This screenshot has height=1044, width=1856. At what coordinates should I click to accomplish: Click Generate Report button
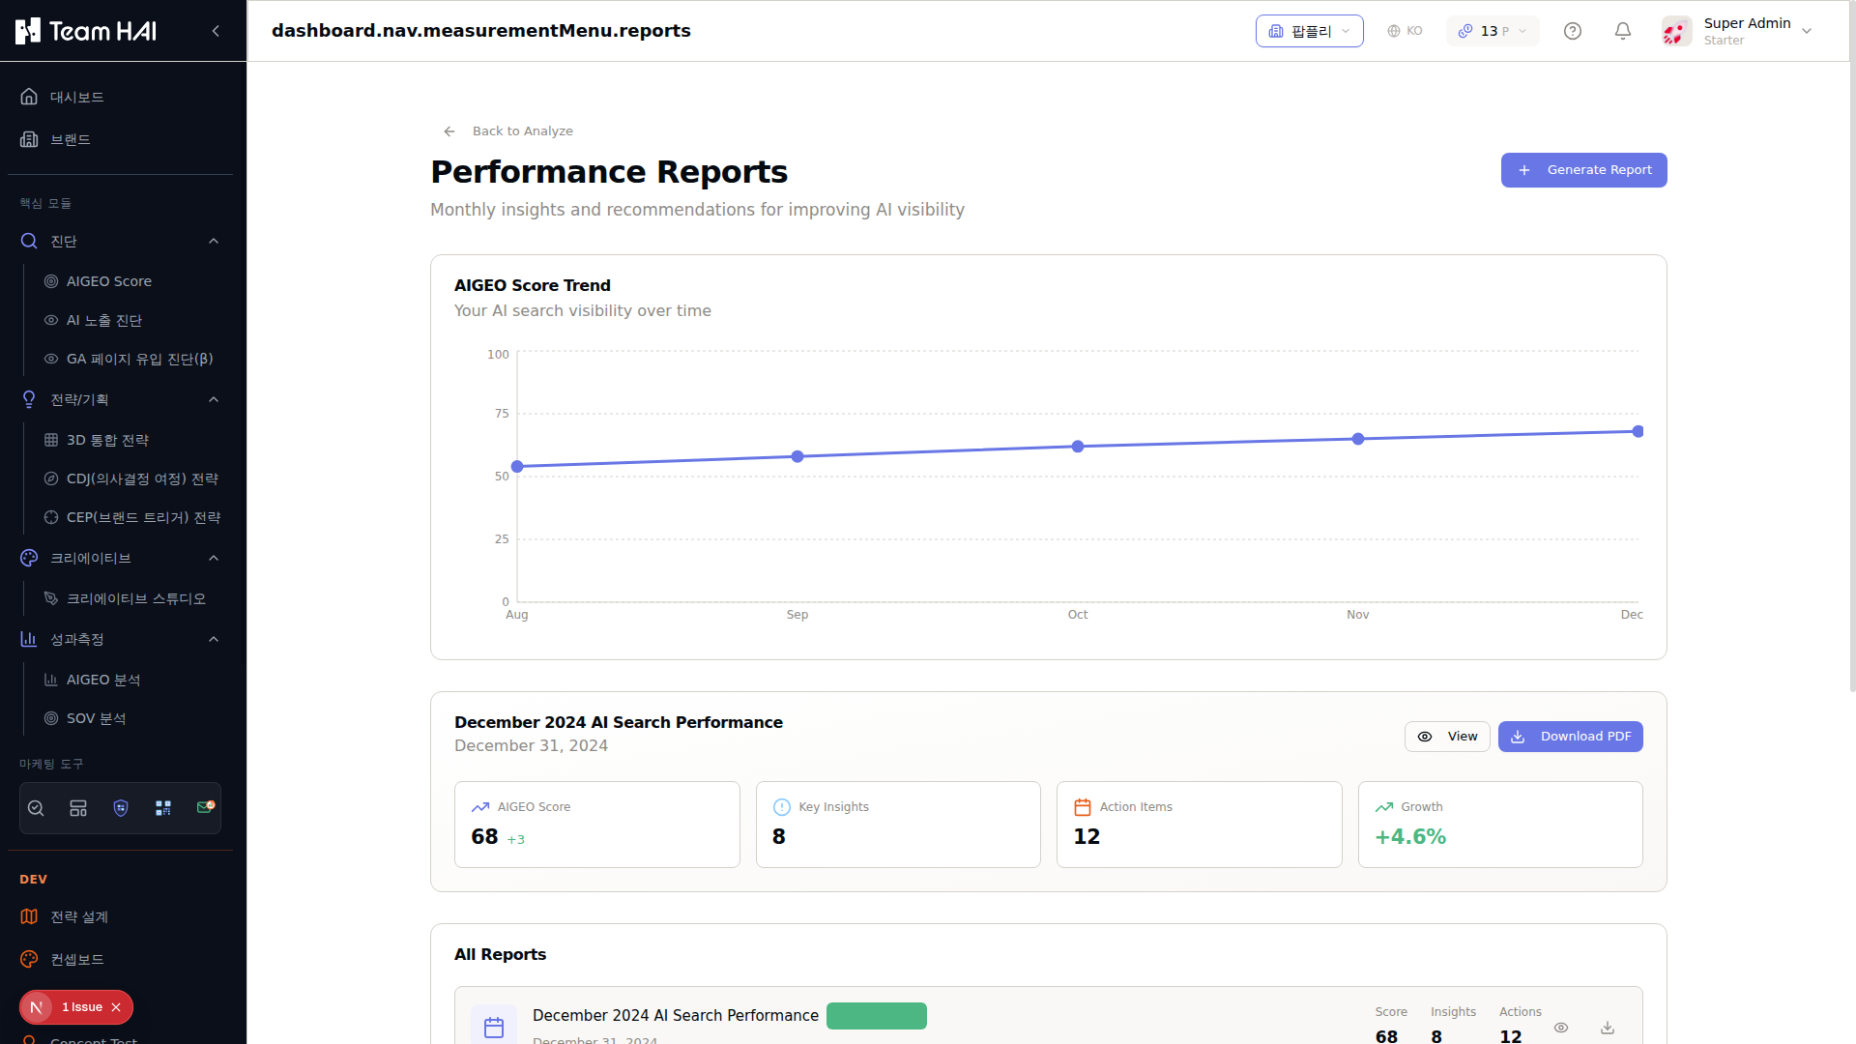1583,170
